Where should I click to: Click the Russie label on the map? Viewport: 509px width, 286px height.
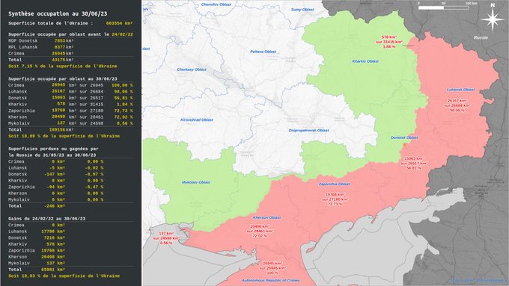pyautogui.click(x=481, y=37)
